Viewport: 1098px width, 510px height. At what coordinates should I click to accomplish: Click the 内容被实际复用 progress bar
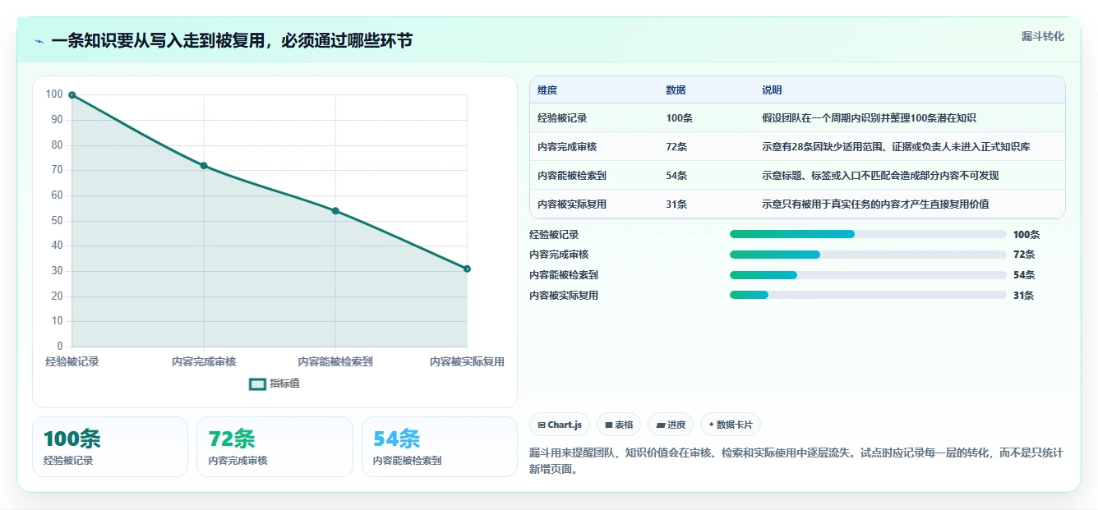point(868,295)
